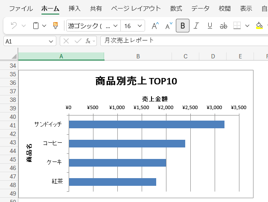
Task: Select column C header
Action: (186, 56)
